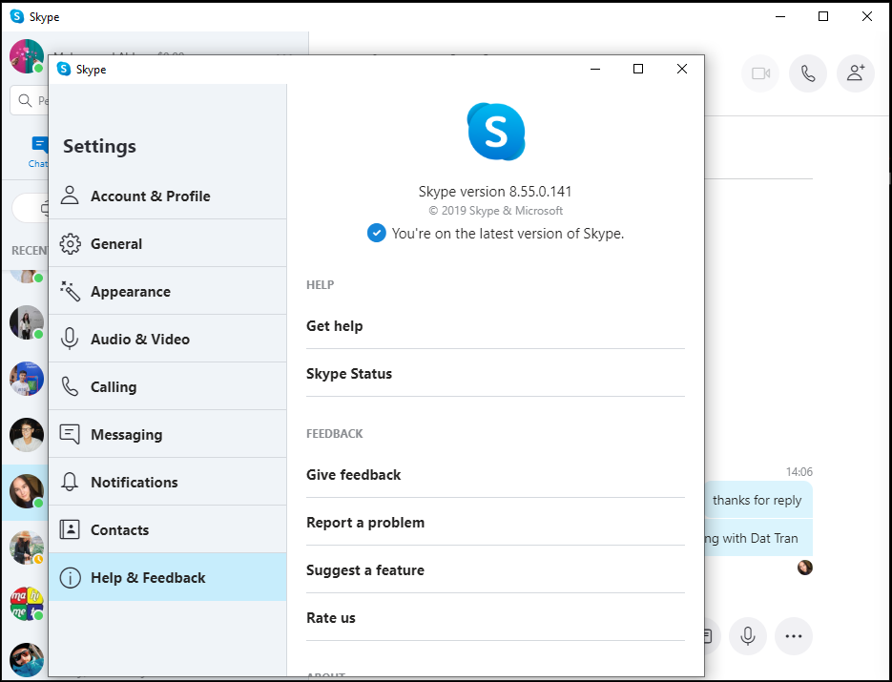The image size is (892, 682).
Task: Click 'thanks for reply' message bubble
Action: click(758, 500)
